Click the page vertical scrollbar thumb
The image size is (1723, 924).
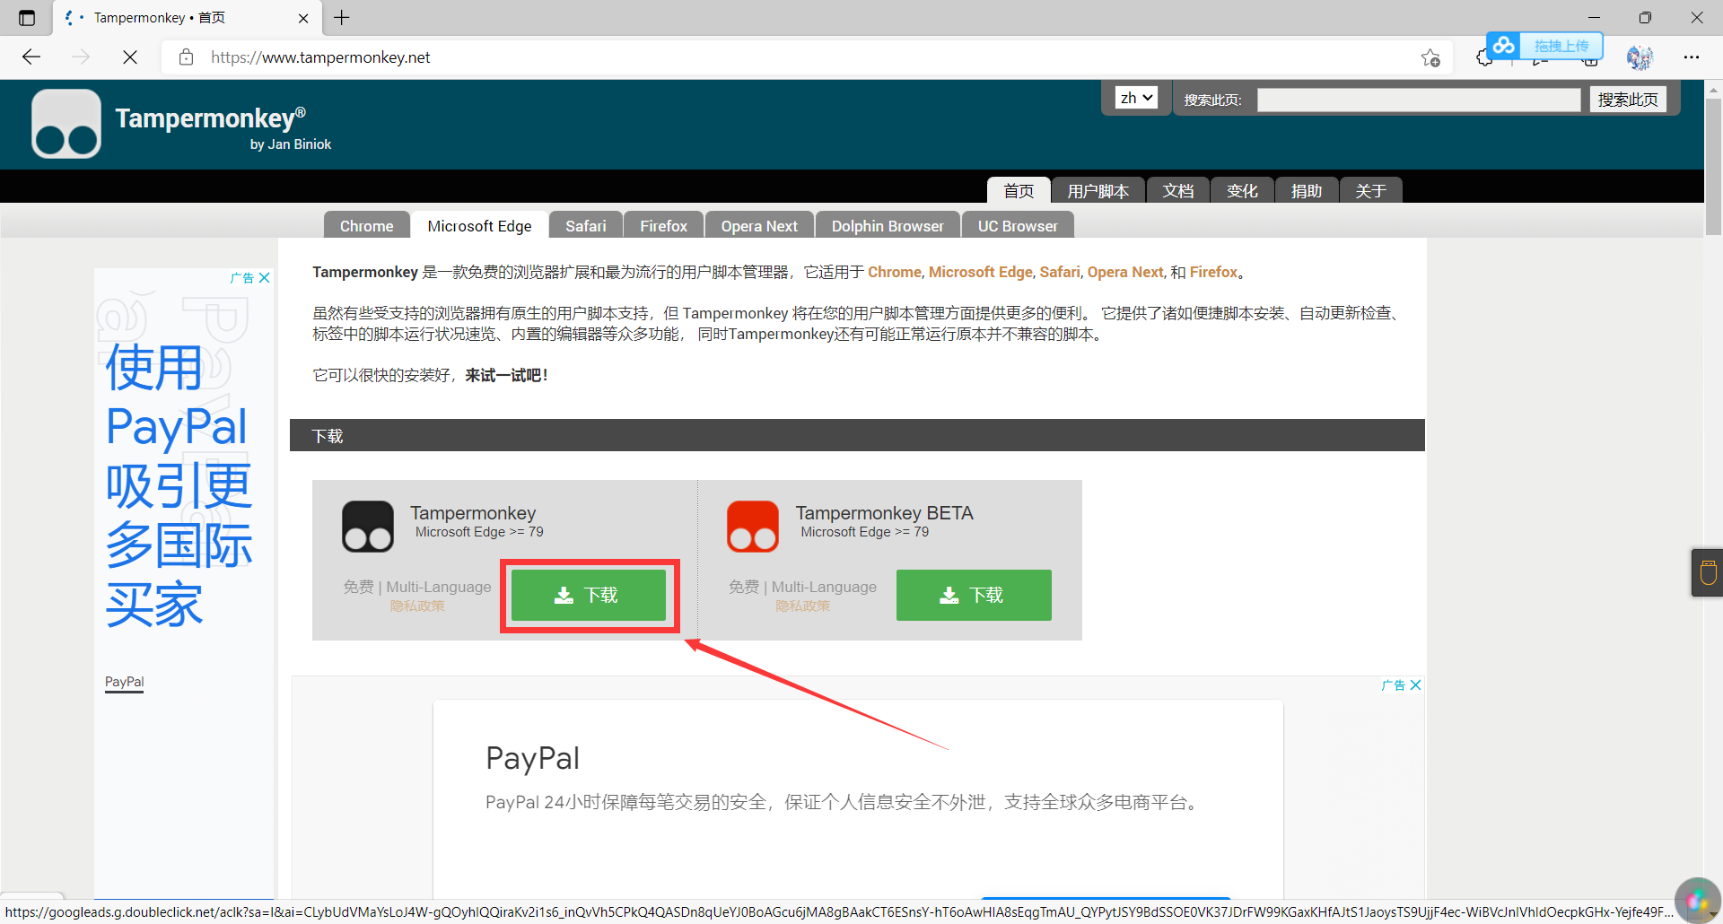[1713, 166]
